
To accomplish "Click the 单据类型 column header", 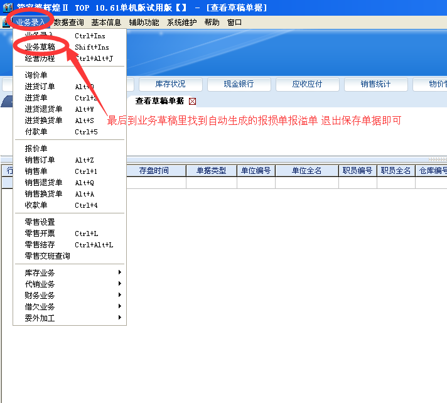I will click(211, 171).
